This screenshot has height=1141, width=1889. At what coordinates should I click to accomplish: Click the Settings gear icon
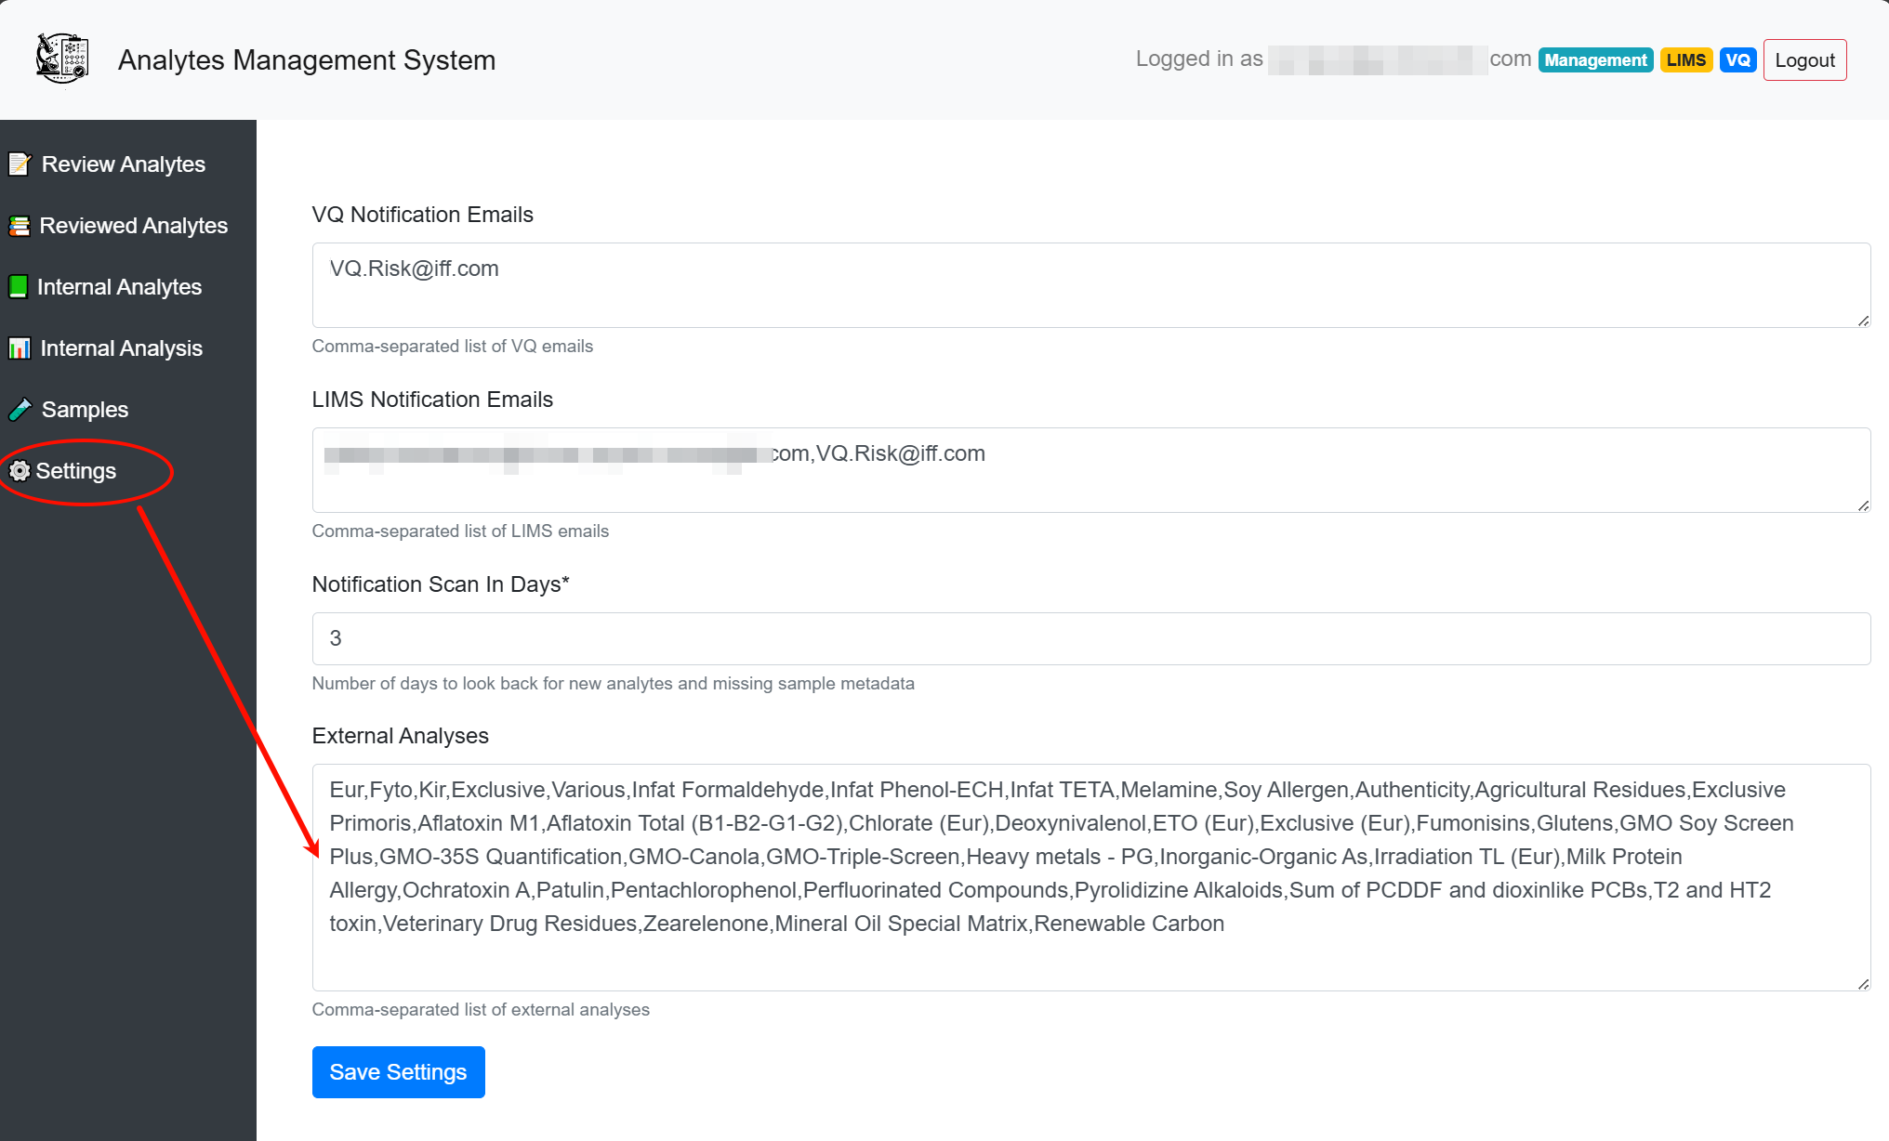click(x=19, y=471)
